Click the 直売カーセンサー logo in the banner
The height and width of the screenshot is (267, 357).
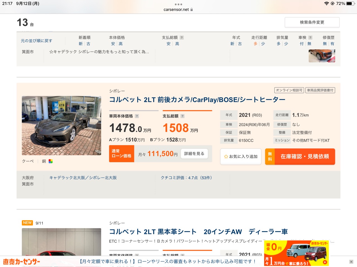coord(21,262)
